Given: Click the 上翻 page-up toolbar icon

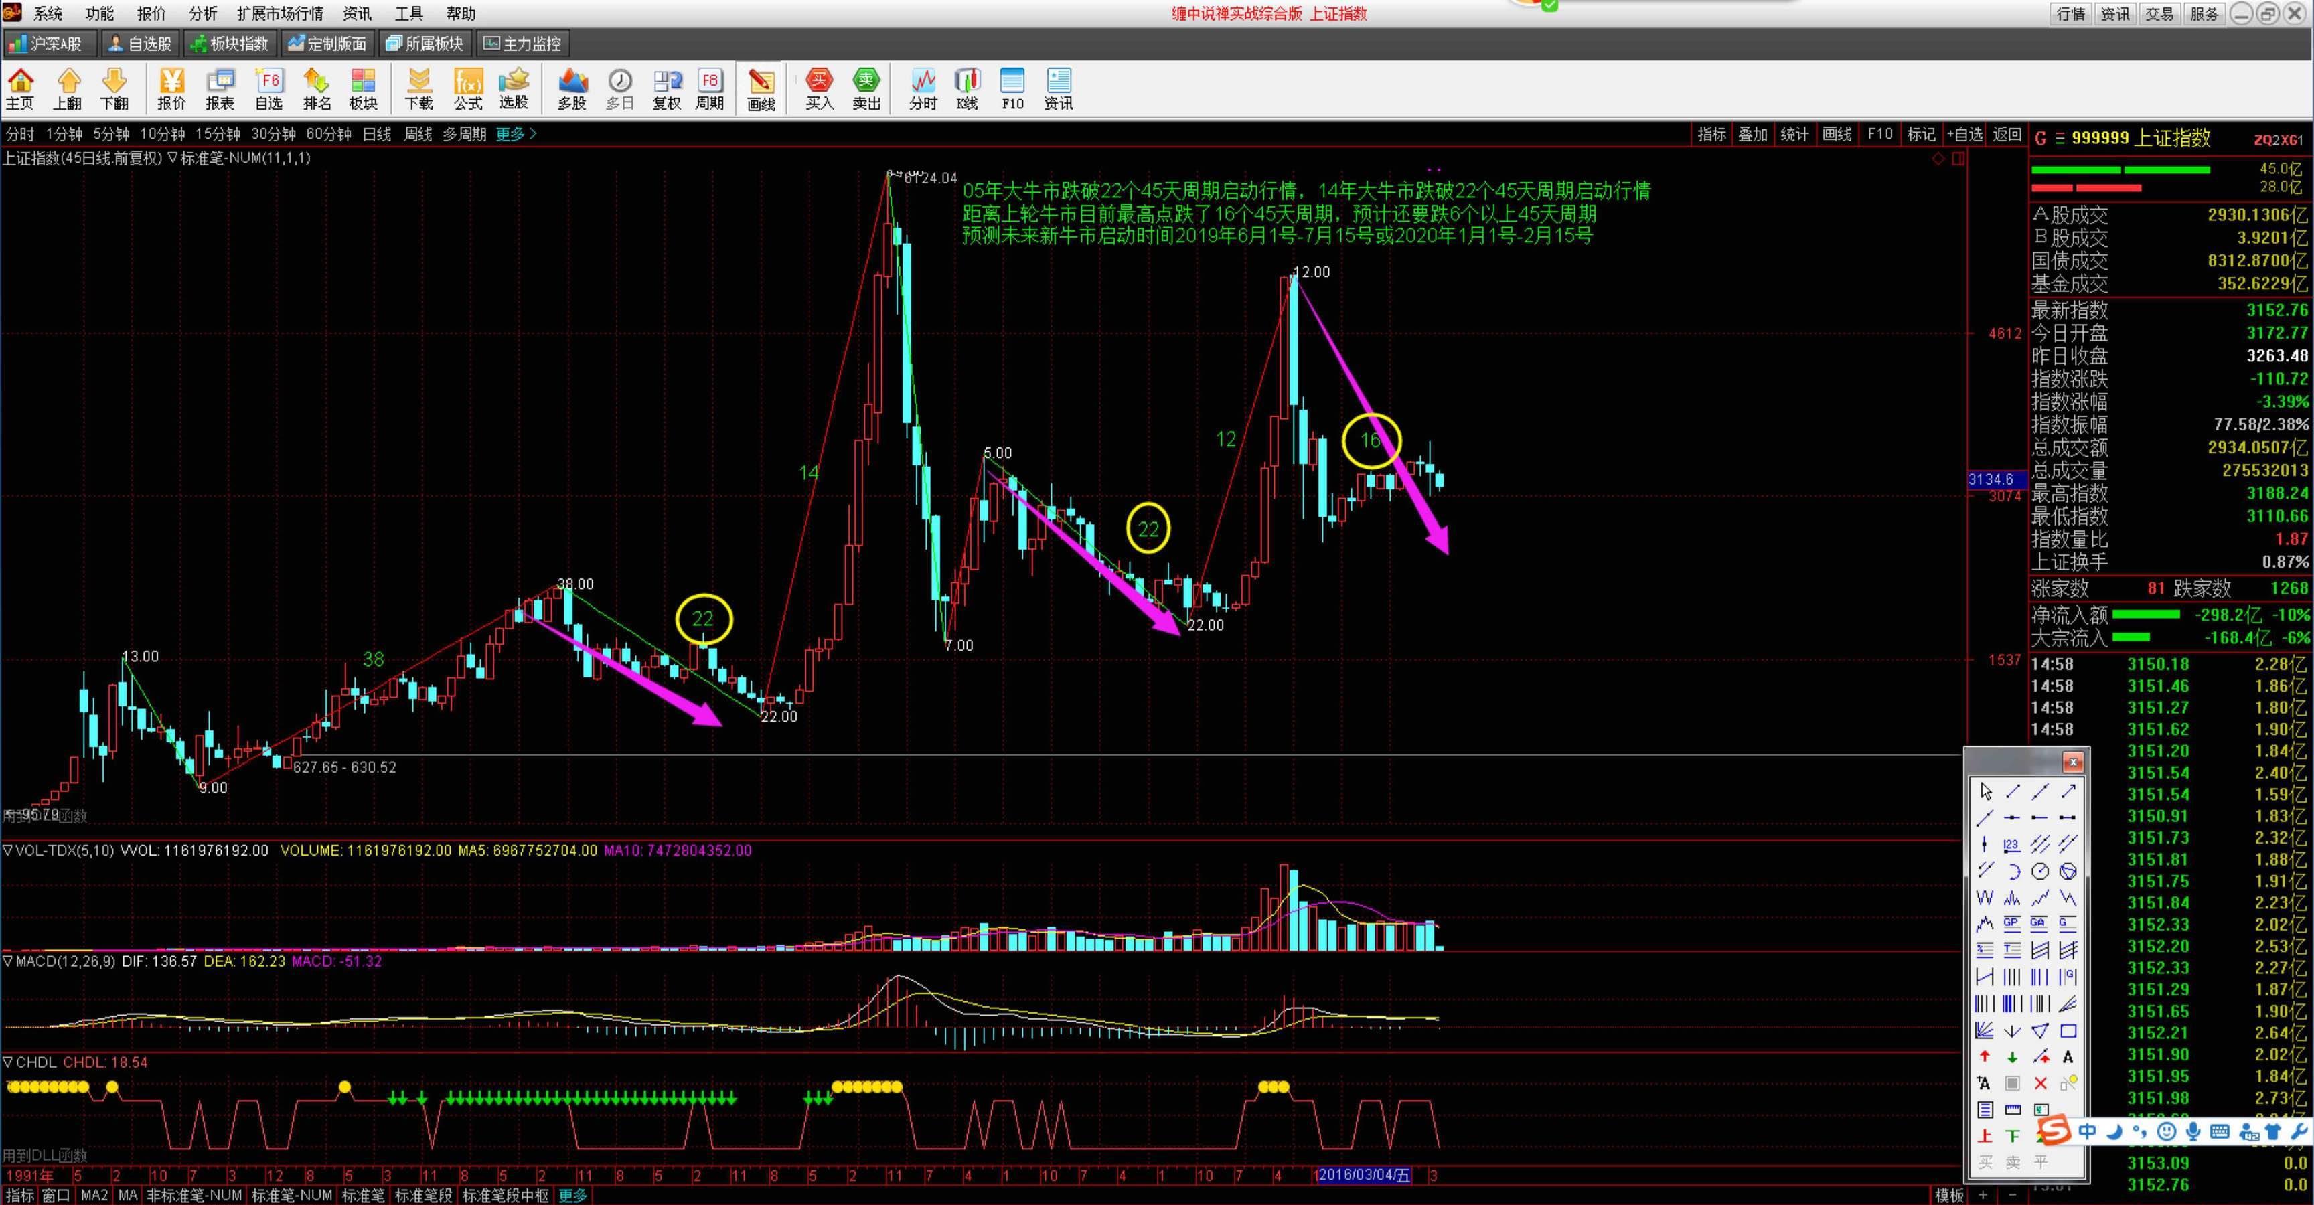Looking at the screenshot, I should 68,89.
